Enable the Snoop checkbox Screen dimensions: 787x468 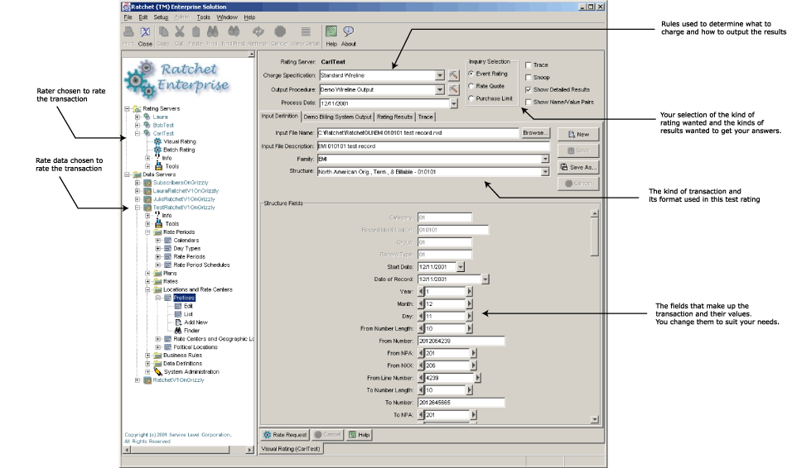point(528,78)
